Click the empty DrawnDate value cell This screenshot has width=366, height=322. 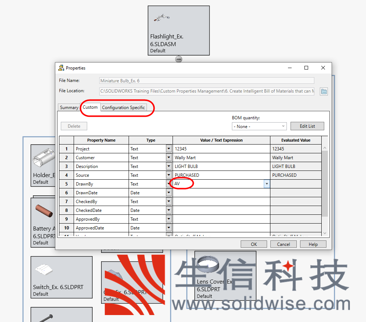(x=221, y=192)
